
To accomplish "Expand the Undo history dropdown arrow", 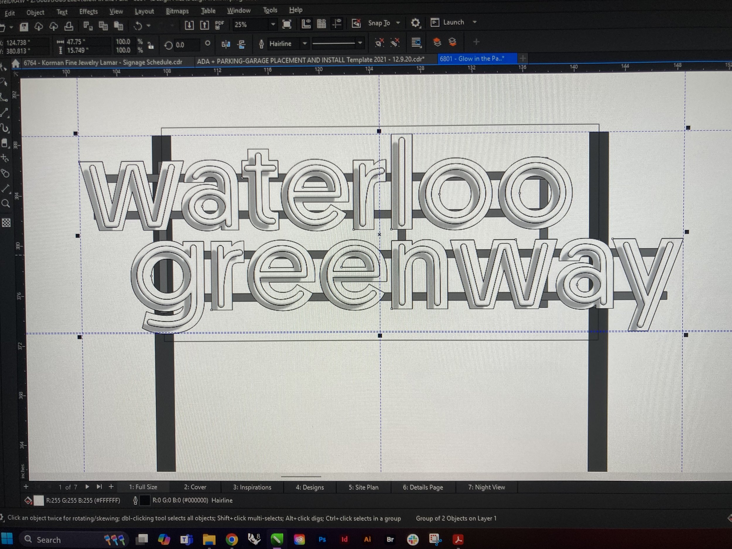I will pos(148,25).
